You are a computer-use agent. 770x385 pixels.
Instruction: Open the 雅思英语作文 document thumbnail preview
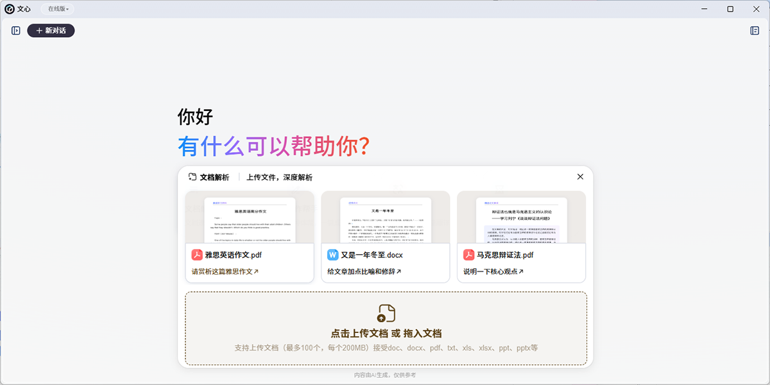click(250, 218)
